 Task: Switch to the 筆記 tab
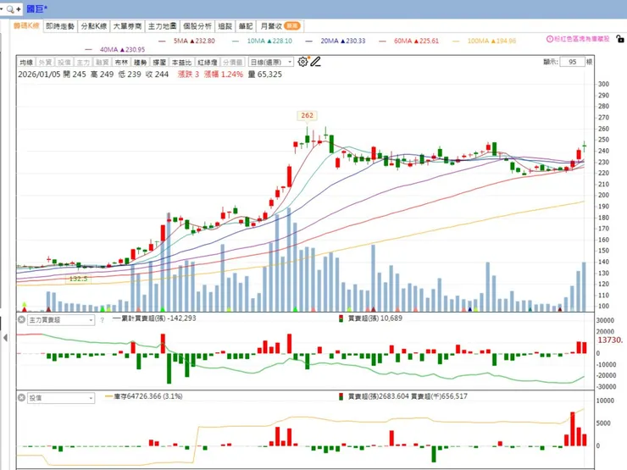click(x=246, y=26)
